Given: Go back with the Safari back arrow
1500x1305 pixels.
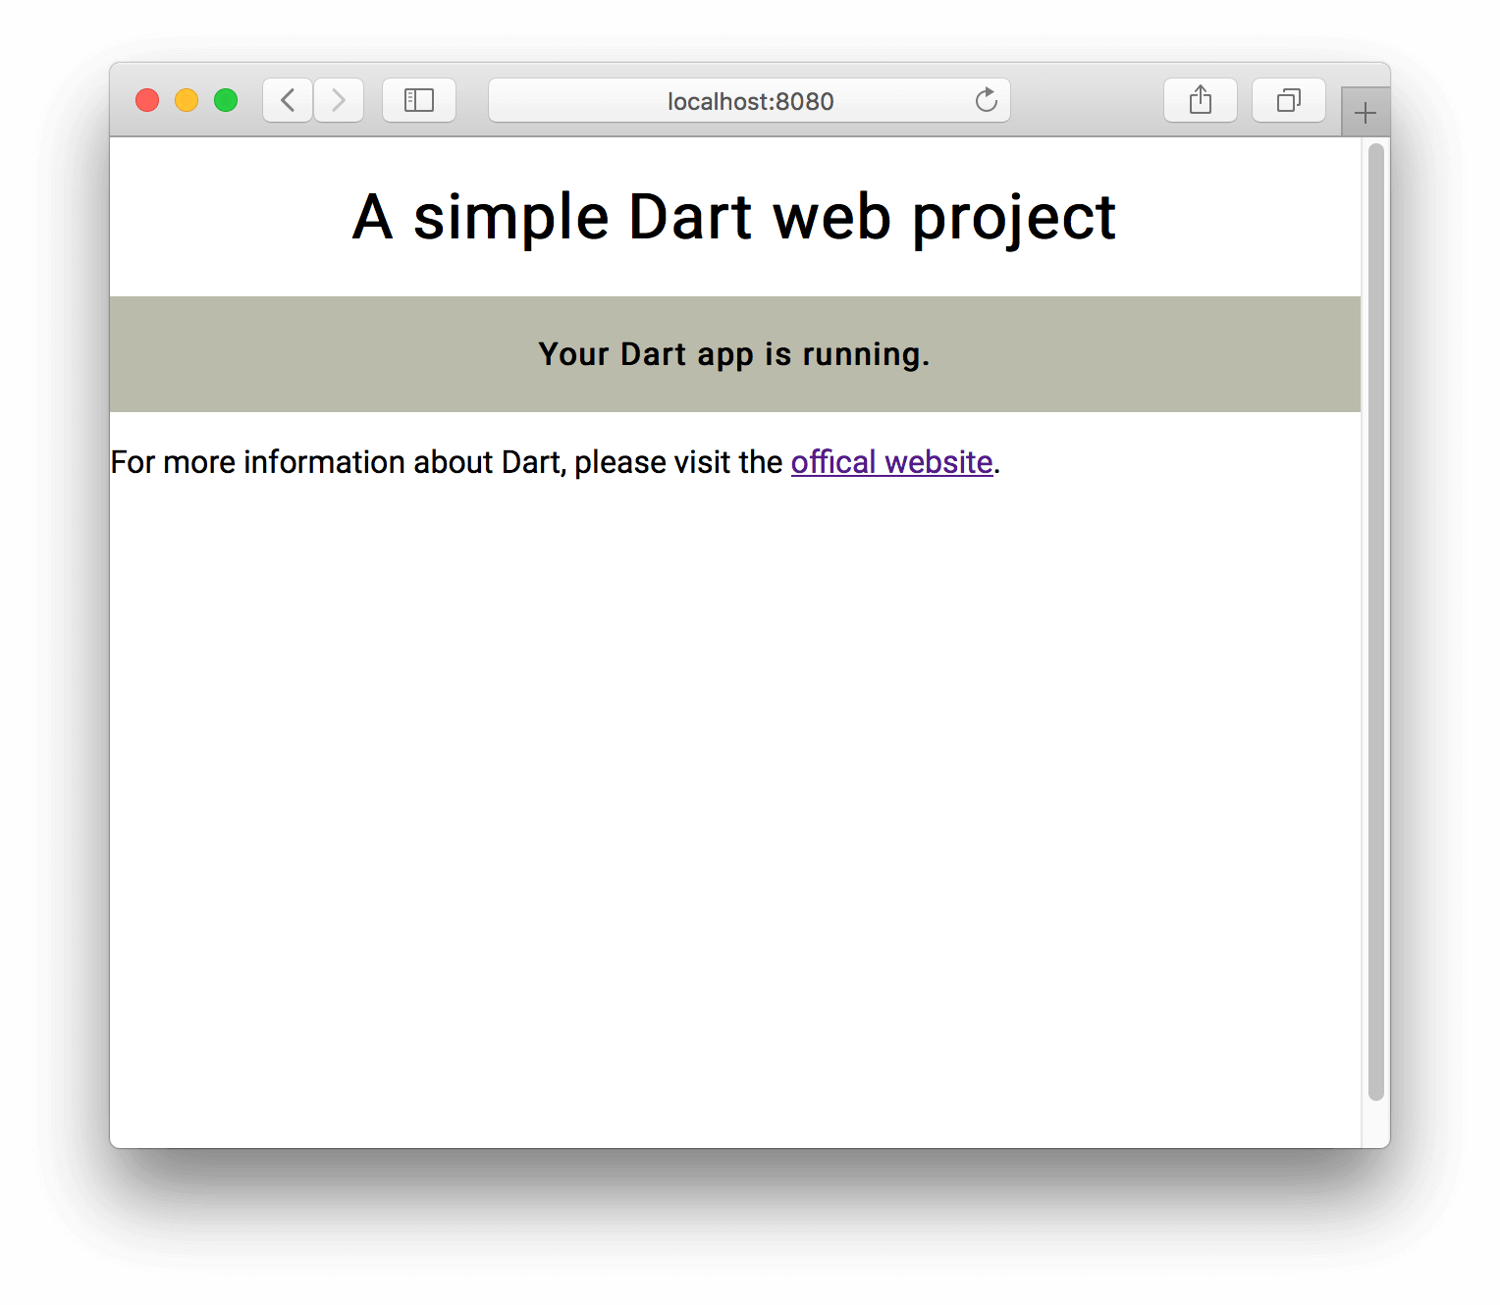Looking at the screenshot, I should [x=288, y=100].
